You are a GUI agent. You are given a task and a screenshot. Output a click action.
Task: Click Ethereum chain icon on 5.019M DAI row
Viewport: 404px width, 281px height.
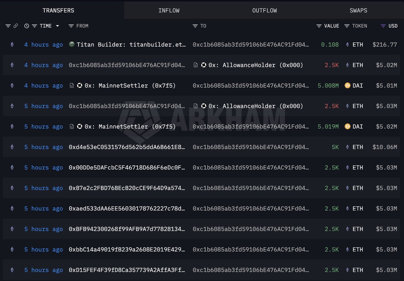pos(12,126)
